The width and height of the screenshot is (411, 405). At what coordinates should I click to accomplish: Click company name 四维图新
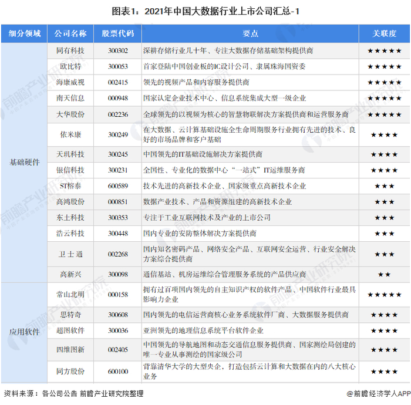[70, 350]
